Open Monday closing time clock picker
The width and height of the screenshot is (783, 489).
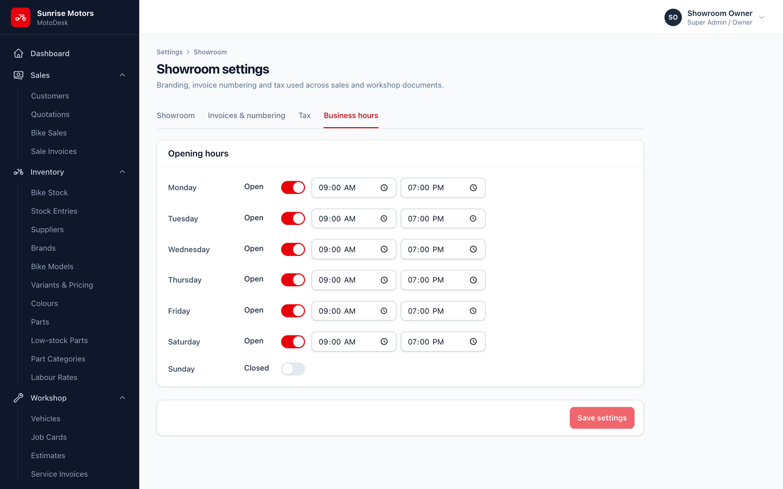tap(473, 188)
